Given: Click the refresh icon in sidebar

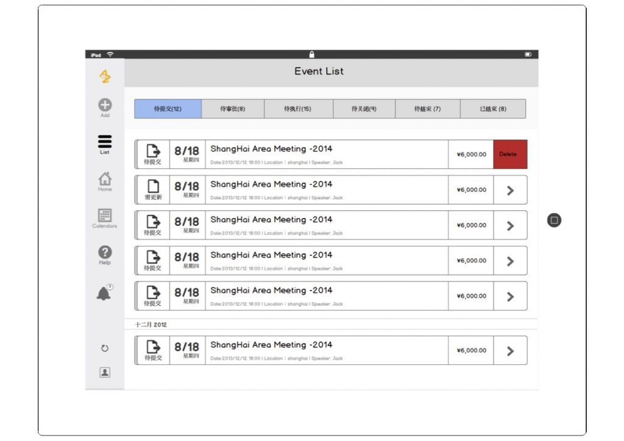Looking at the screenshot, I should pos(105,348).
